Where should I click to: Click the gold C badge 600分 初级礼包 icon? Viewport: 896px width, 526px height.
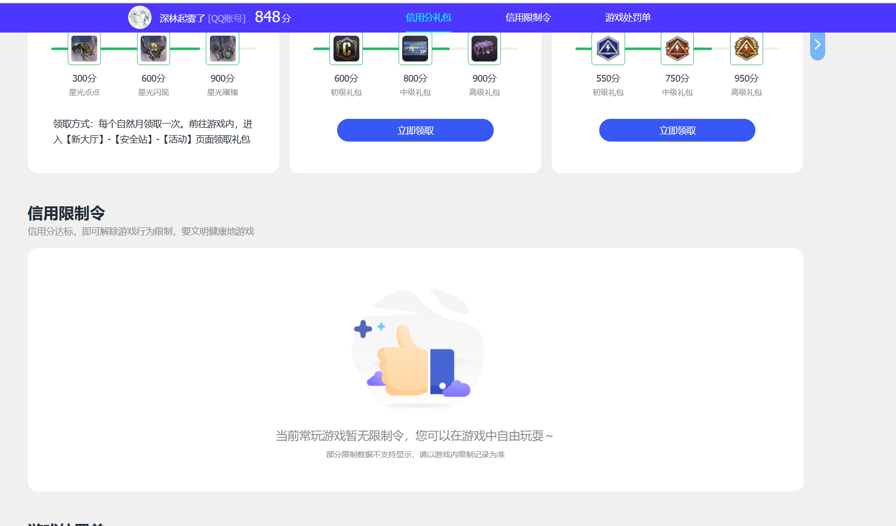(346, 49)
